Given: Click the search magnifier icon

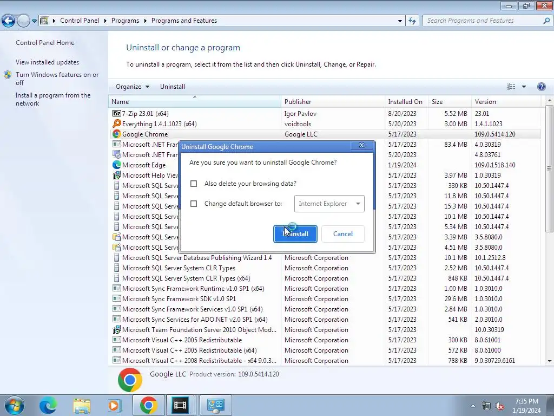Looking at the screenshot, I should [x=546, y=21].
